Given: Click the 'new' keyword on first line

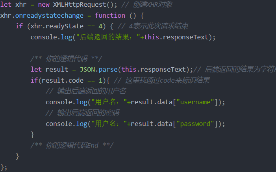Looking at the screenshot, I should click(44, 5).
